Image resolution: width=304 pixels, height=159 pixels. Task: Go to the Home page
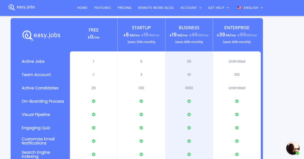point(82,8)
